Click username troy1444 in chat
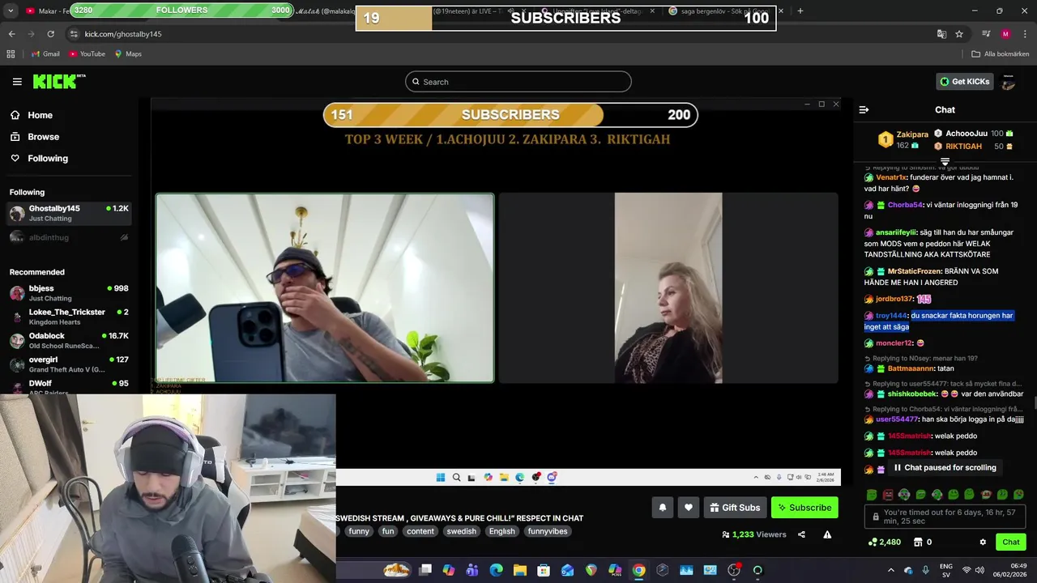The image size is (1037, 583). [x=891, y=316]
